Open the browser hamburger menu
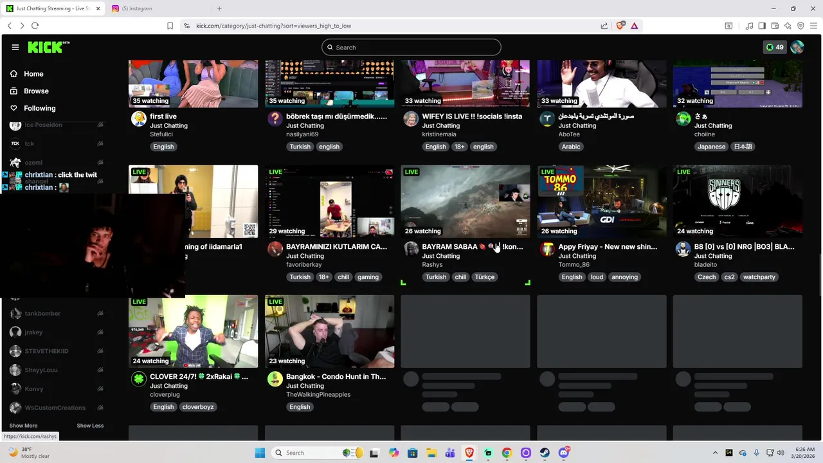823x463 pixels. pyautogui.click(x=813, y=26)
